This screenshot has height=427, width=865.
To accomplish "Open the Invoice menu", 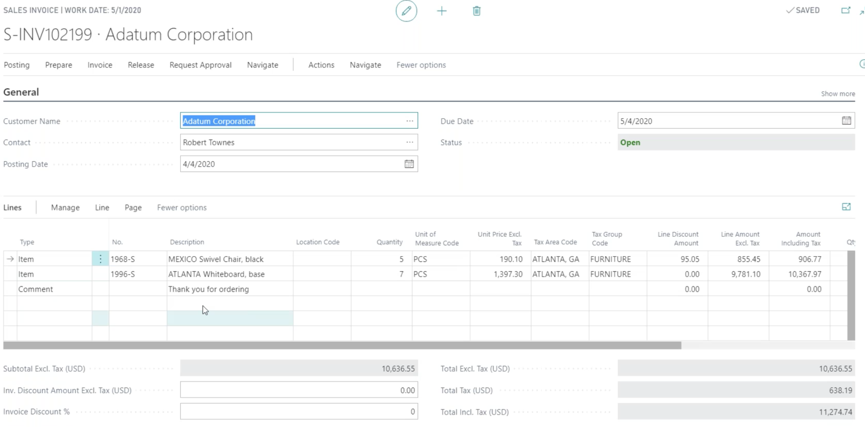I will 100,65.
